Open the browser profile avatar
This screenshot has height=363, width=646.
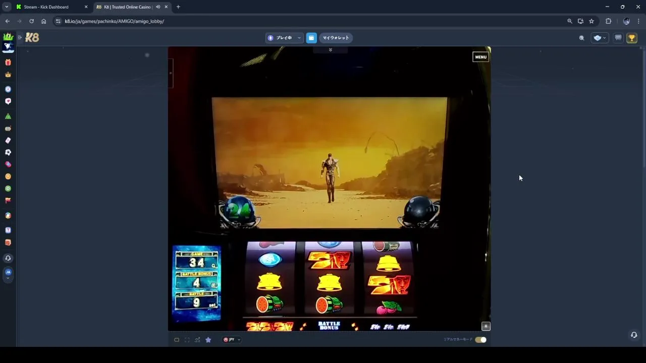coord(626,21)
